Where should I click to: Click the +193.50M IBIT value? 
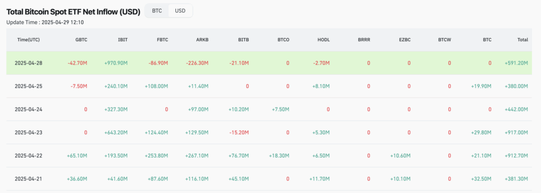click(x=116, y=156)
